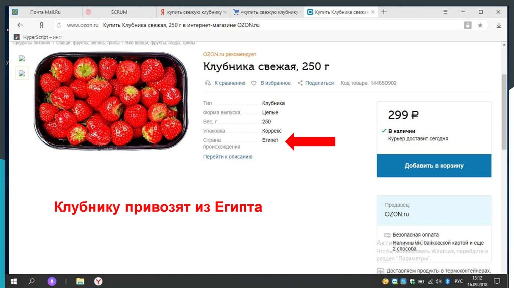The height and width of the screenshot is (288, 514).
Task: Open the browser hamburger menu
Action: point(445,12)
